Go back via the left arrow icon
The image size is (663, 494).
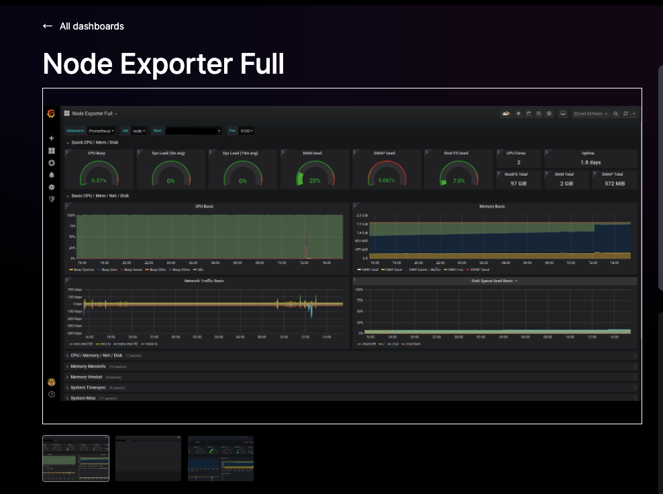[48, 26]
